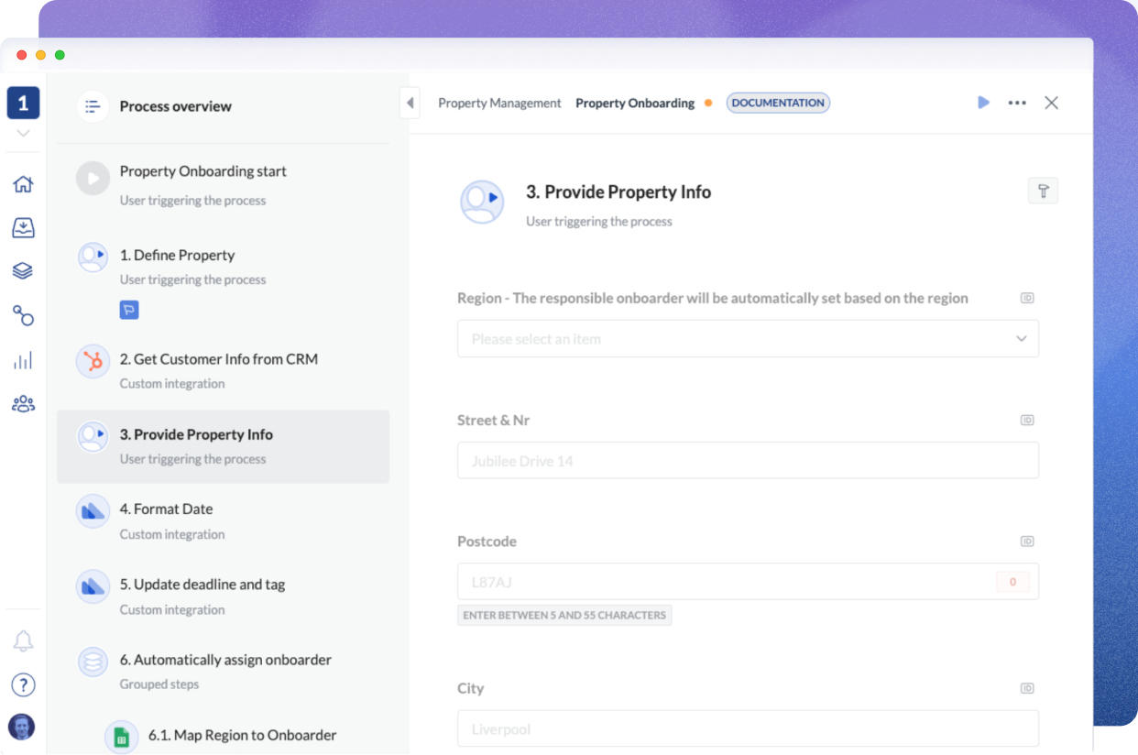This screenshot has height=755, width=1138.
Task: Open the Inbox tray icon
Action: click(23, 227)
